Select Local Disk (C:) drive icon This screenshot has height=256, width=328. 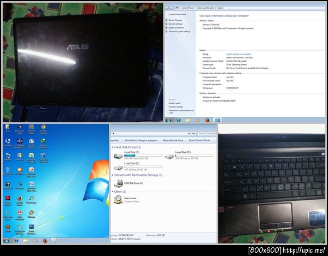118,156
